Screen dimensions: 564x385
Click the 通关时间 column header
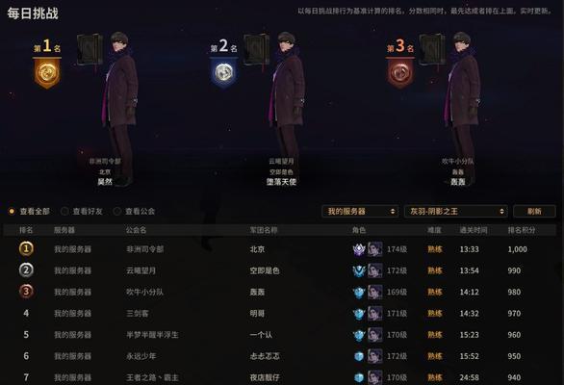[x=474, y=230]
